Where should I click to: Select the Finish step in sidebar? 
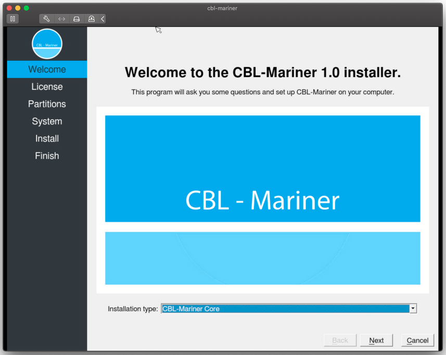pyautogui.click(x=47, y=156)
